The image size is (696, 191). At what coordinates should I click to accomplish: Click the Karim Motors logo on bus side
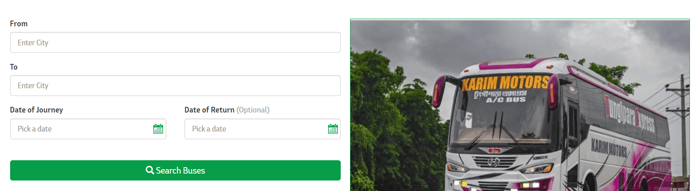609,148
